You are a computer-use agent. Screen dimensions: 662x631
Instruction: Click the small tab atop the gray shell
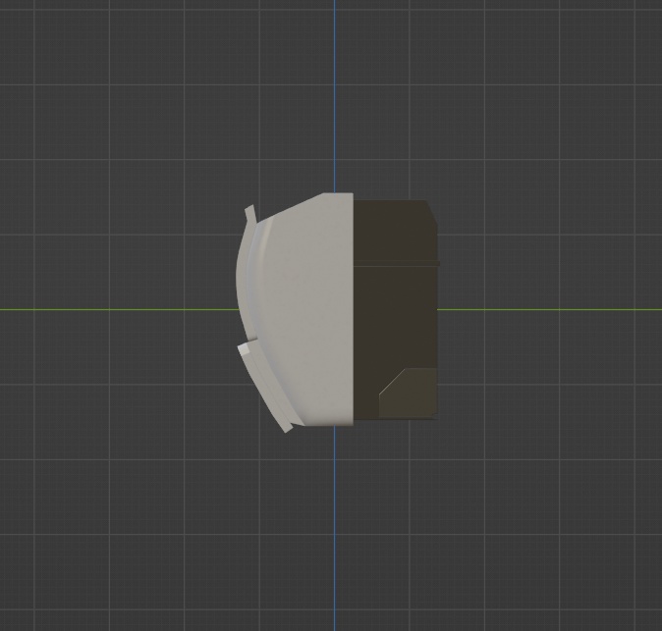pos(250,214)
